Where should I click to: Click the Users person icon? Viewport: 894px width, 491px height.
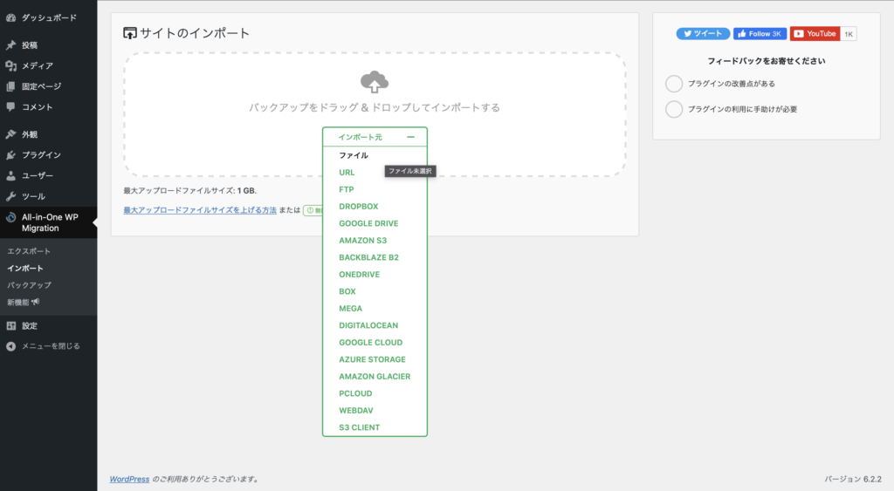10,175
